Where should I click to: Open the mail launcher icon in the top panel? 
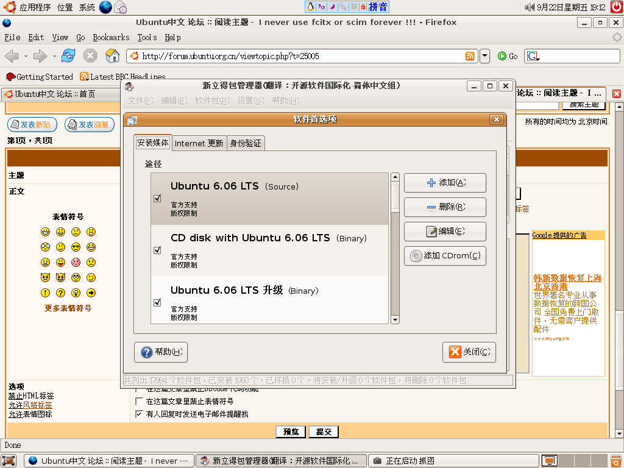pos(120,7)
